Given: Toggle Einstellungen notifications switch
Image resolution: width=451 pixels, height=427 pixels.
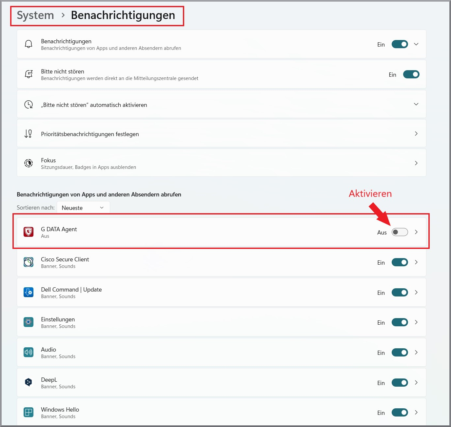Looking at the screenshot, I should 400,322.
